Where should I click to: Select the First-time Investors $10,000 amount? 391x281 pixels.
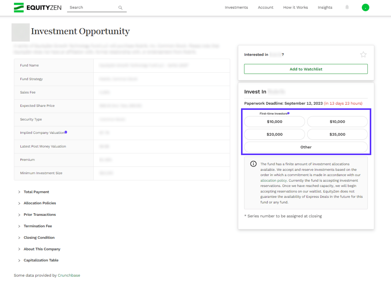tap(274, 122)
